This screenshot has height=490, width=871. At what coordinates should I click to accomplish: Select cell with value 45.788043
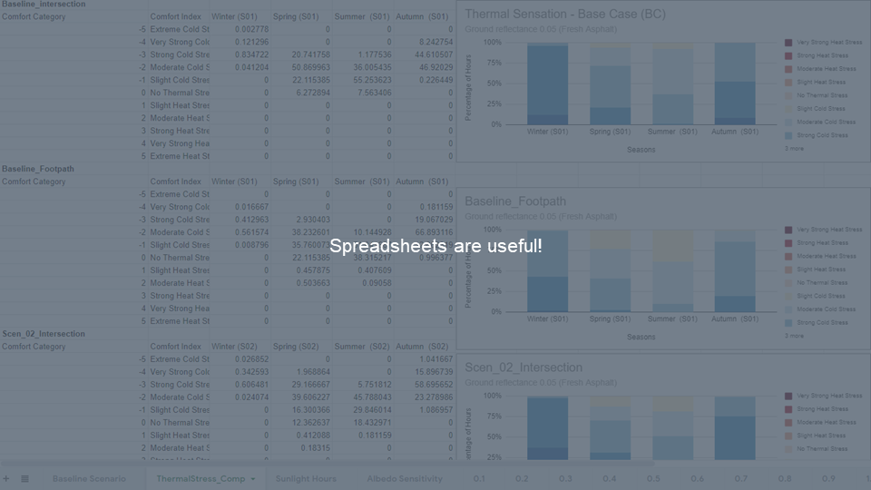363,397
